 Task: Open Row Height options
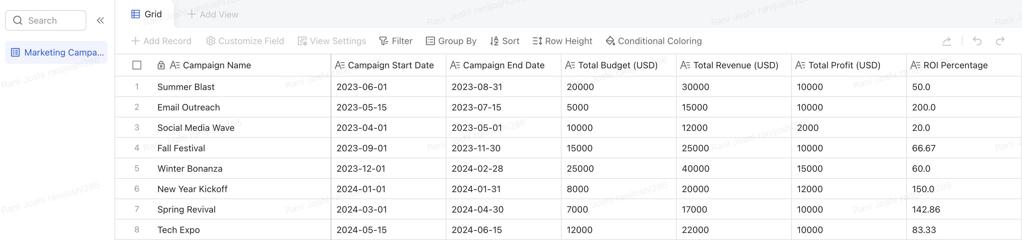coord(562,41)
